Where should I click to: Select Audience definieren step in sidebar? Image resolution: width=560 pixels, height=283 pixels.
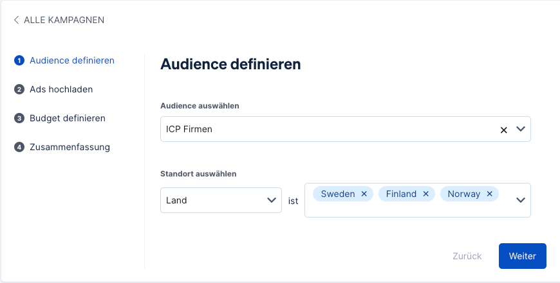(x=72, y=60)
